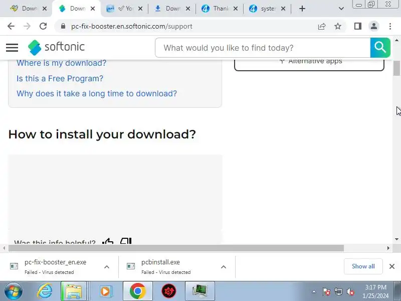
Task: Open 'Why does it take a long time to download?'
Action: (x=97, y=94)
